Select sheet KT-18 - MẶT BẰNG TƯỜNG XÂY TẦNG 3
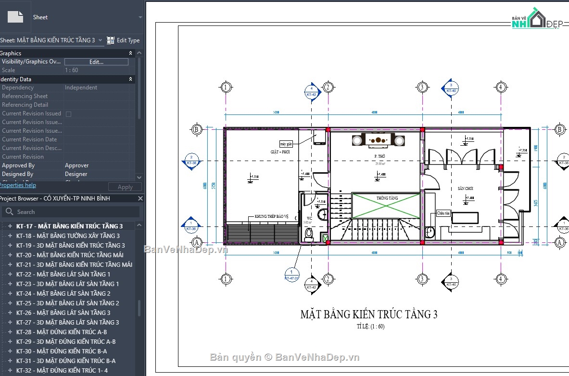Image resolution: width=569 pixels, height=376 pixels. [68, 236]
